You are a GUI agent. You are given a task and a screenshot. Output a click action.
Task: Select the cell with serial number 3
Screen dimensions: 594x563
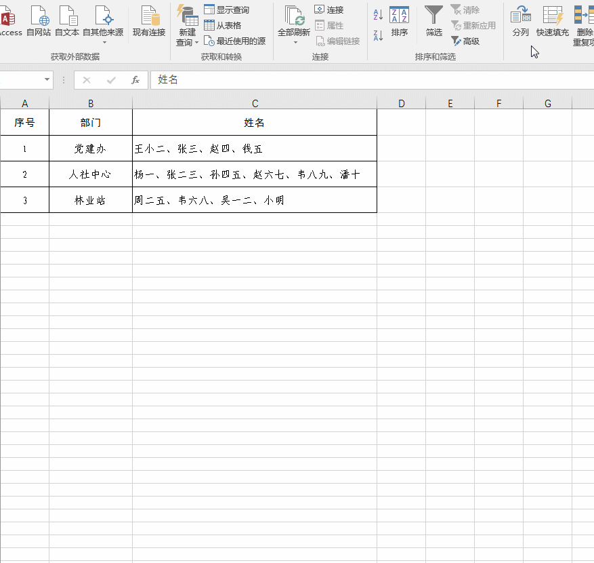(24, 200)
